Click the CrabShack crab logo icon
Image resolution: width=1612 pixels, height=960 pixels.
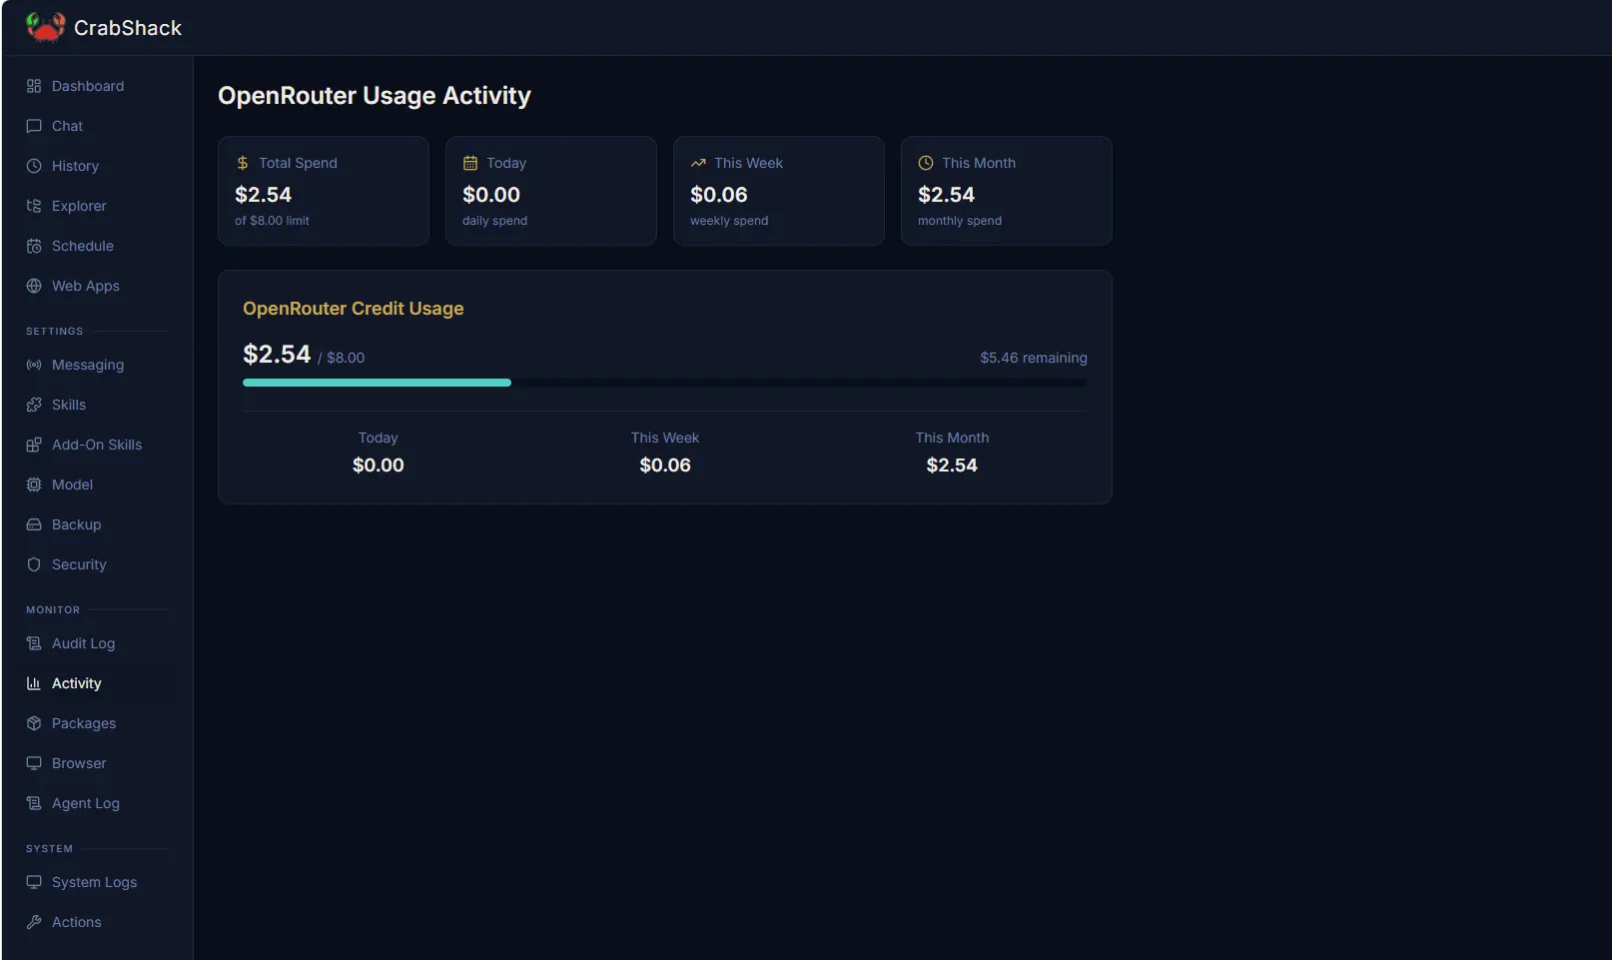(45, 27)
